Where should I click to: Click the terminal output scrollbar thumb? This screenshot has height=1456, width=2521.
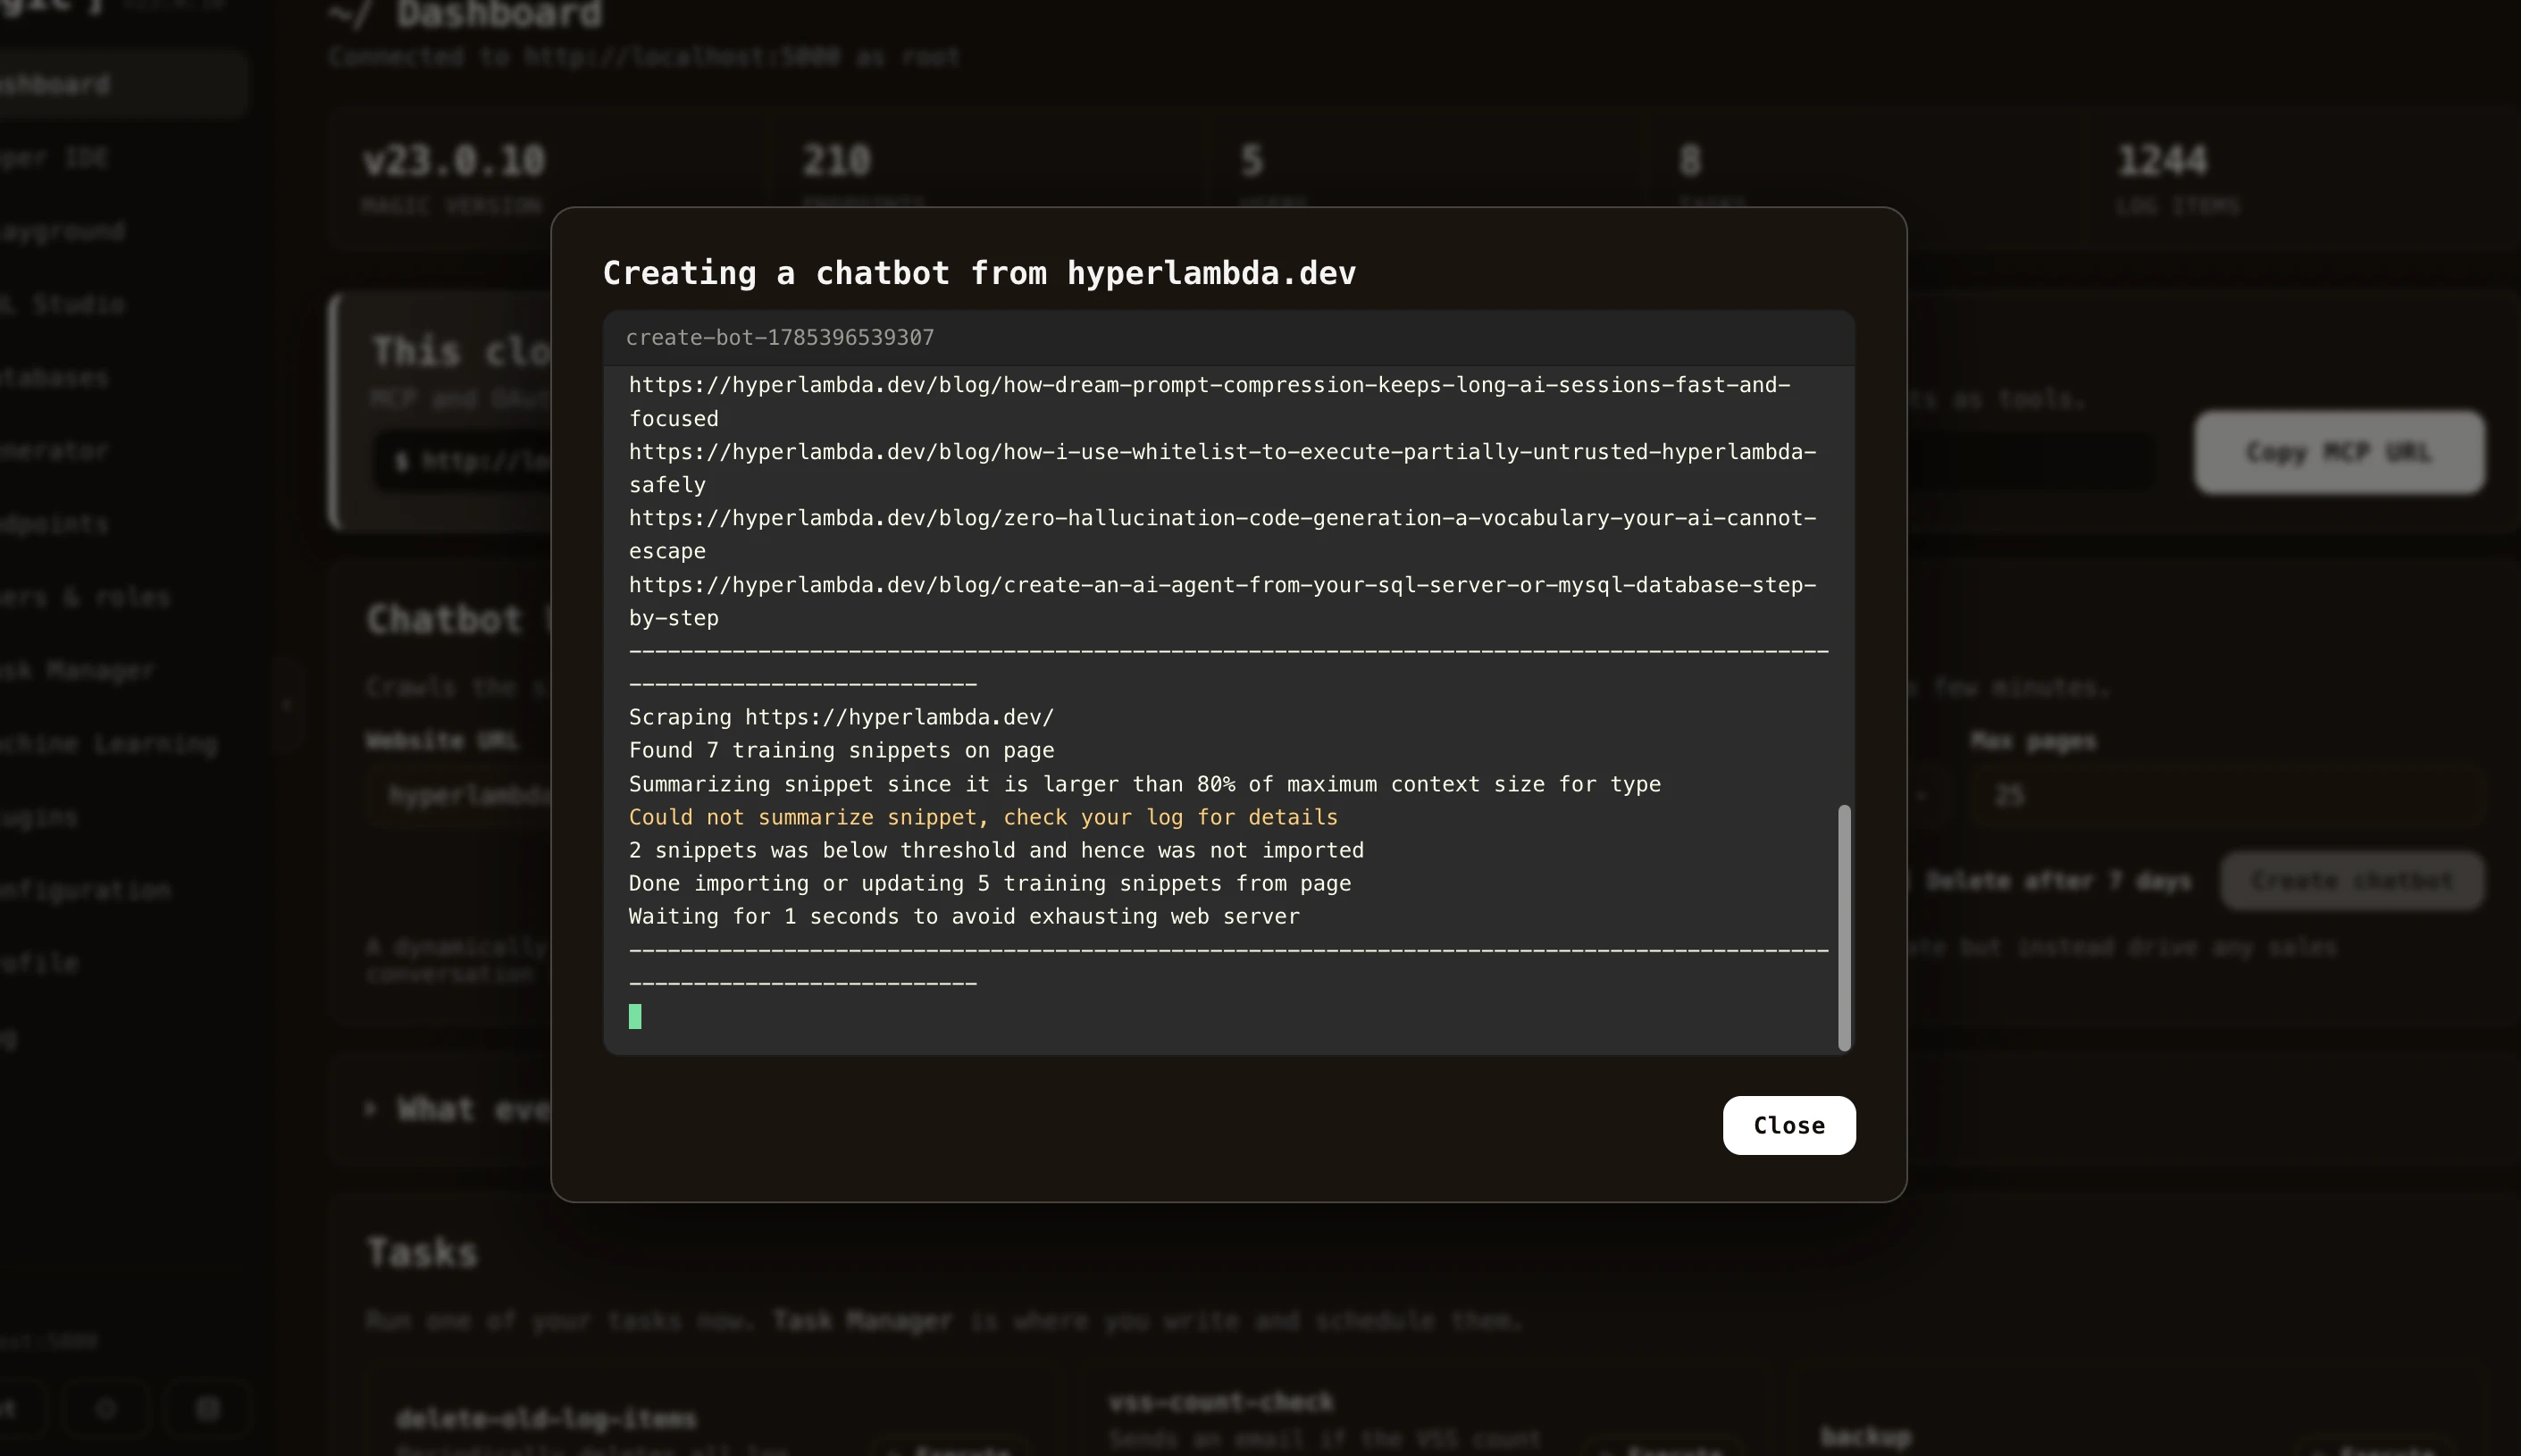pos(1844,927)
